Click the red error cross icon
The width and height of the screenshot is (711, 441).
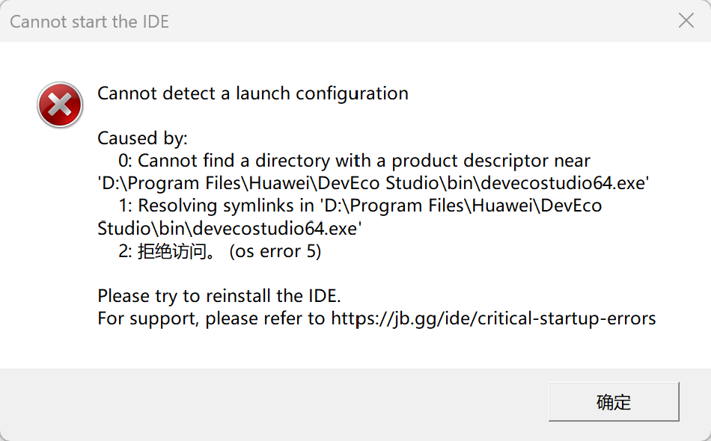click(60, 105)
